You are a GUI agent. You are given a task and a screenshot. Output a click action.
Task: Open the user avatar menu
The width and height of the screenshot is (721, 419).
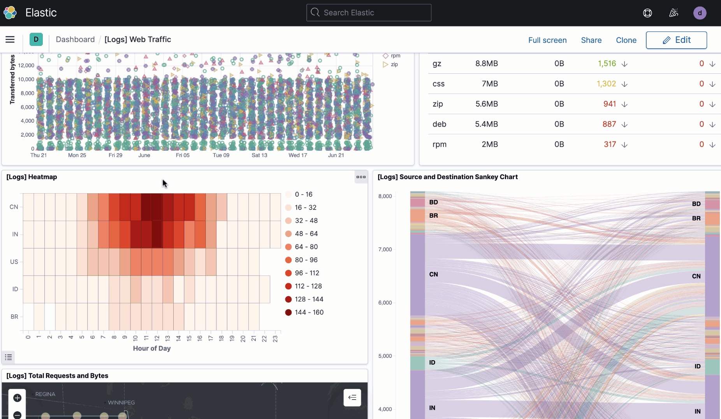click(700, 13)
